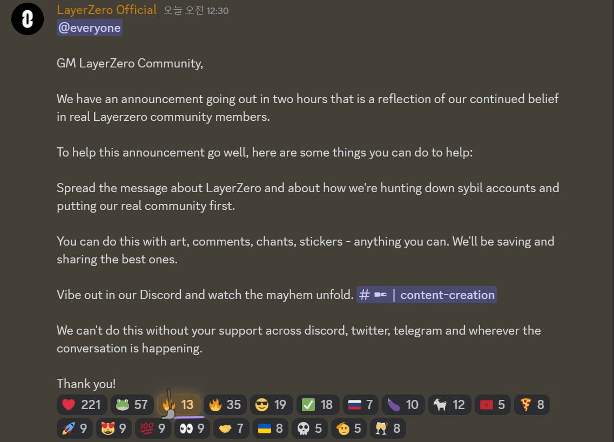Click the pizza slice reaction with 8
The image size is (614, 442).
pyautogui.click(x=532, y=404)
